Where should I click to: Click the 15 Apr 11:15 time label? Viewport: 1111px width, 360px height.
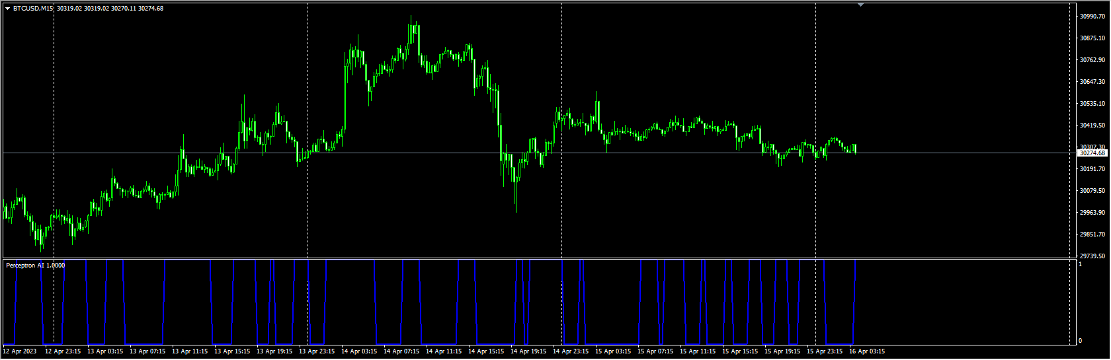(698, 351)
